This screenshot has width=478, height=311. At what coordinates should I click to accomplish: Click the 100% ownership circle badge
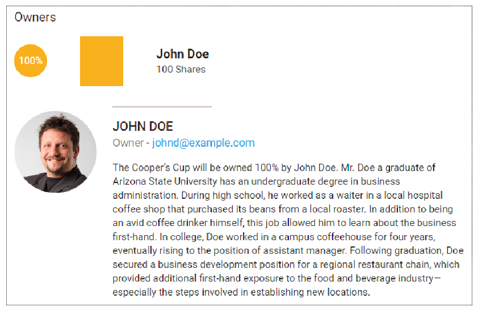click(31, 61)
